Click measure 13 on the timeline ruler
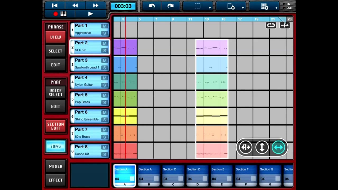 point(207,19)
